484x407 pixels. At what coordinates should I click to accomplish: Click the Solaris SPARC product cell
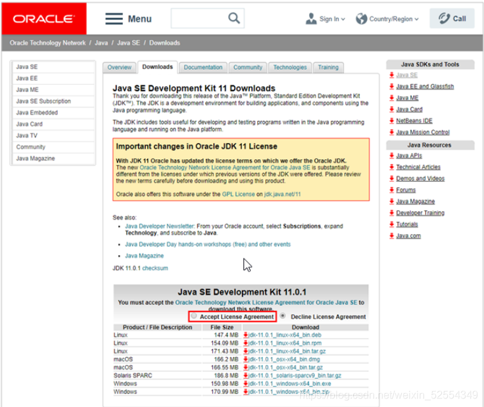pos(133,375)
